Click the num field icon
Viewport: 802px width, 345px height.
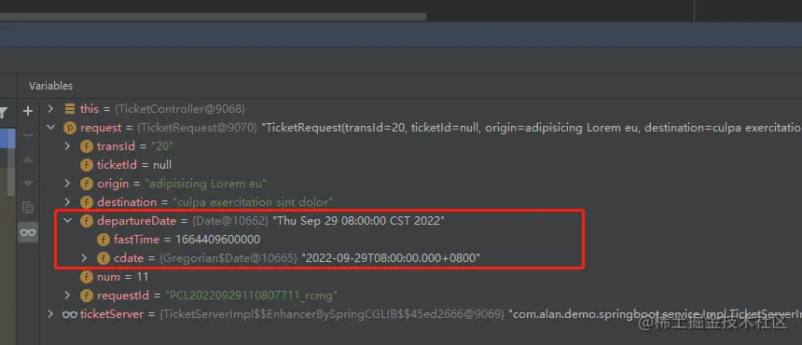[87, 277]
